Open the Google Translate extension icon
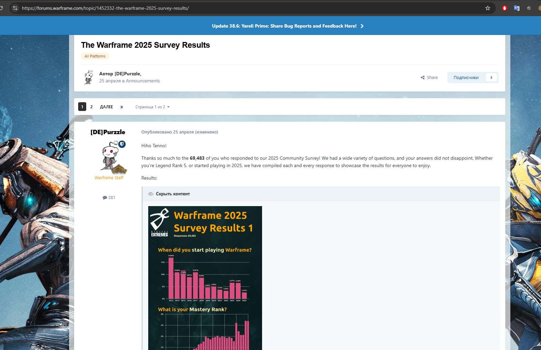 [x=516, y=8]
